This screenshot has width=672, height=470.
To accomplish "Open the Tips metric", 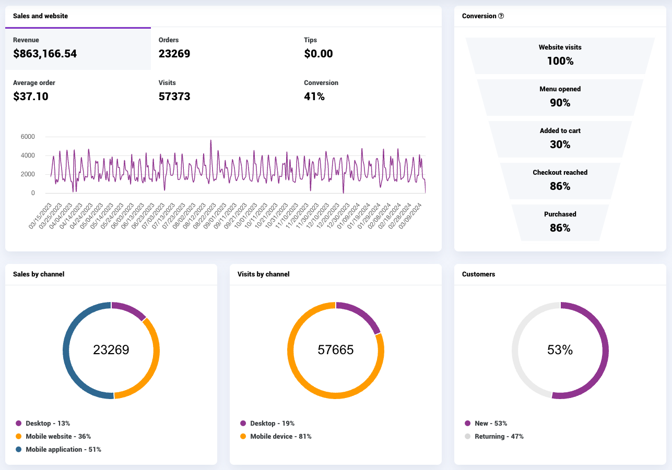I will 369,49.
